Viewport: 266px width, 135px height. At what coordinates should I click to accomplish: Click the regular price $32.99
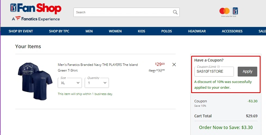157,70
